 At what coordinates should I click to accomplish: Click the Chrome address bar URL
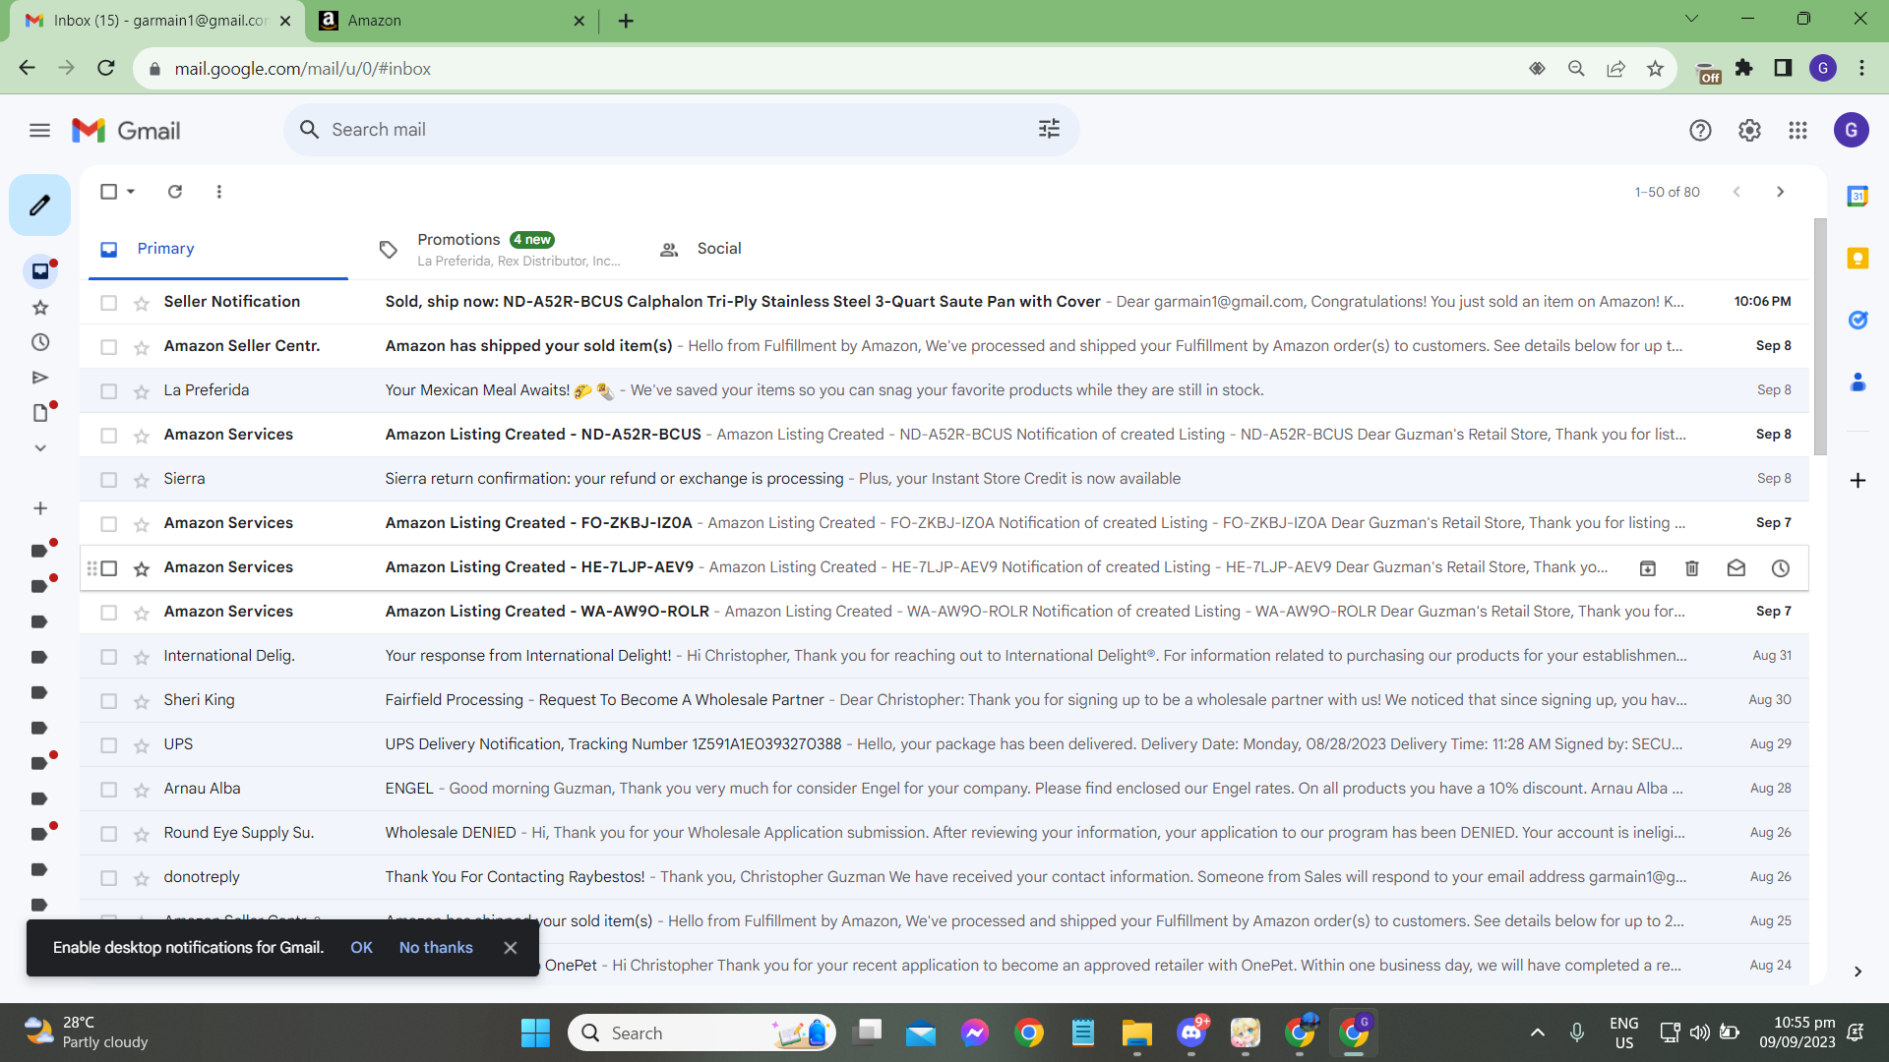pos(303,69)
